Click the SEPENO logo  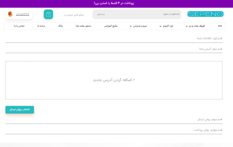(205, 14)
